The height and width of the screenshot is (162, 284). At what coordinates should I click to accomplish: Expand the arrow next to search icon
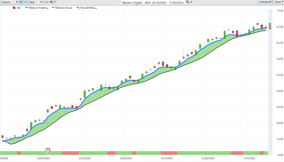(x=191, y=2)
